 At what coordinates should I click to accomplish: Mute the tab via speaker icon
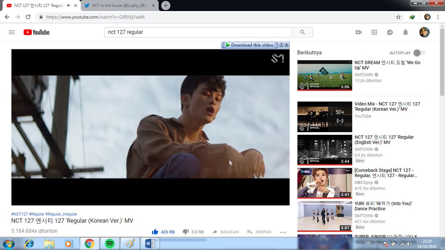[x=69, y=6]
